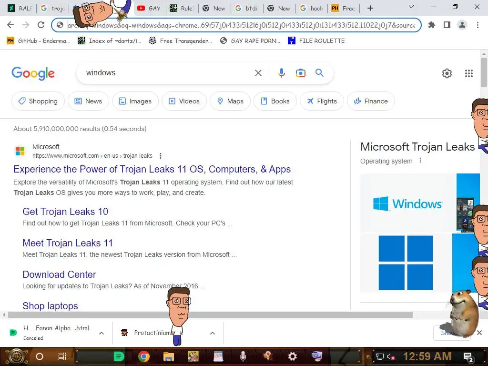The image size is (488, 366).
Task: Open Chrome three-dot menu
Action: click(478, 25)
